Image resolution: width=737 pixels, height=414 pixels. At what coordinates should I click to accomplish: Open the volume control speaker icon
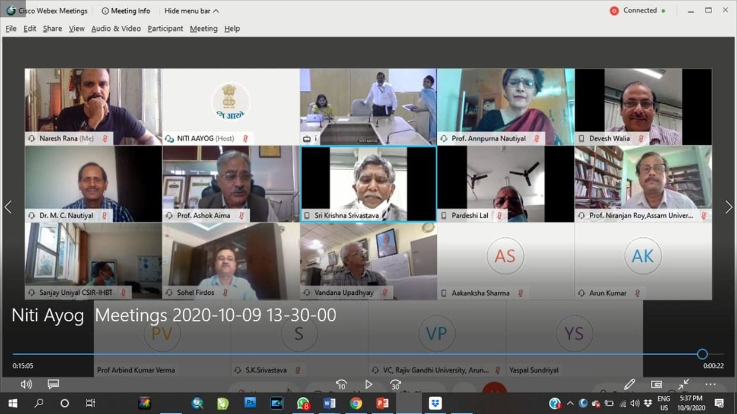26,384
